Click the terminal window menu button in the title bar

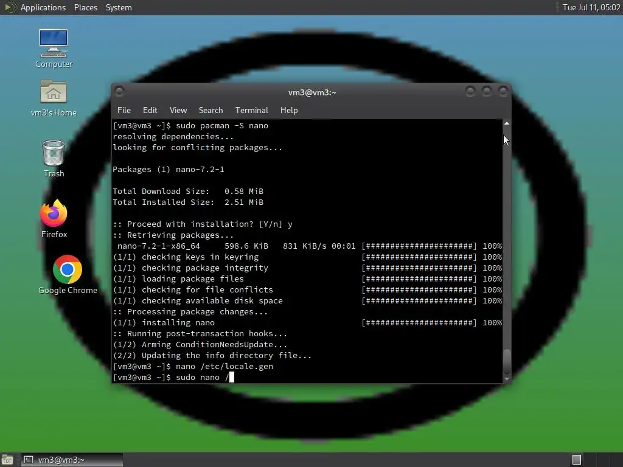(119, 92)
